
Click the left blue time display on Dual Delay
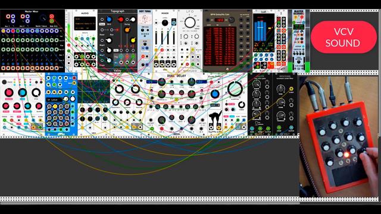coord(152,82)
